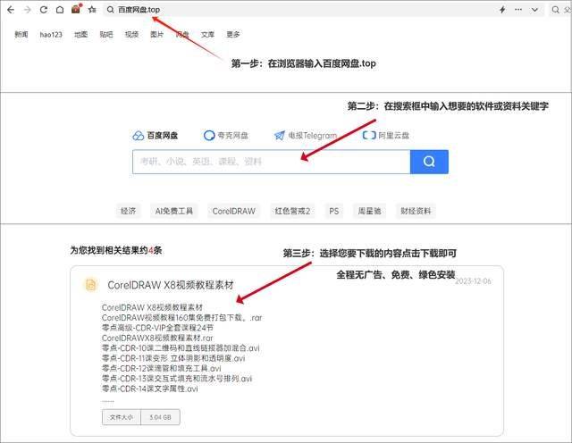
Task: Reload the page with refresh icon
Action: point(44,10)
